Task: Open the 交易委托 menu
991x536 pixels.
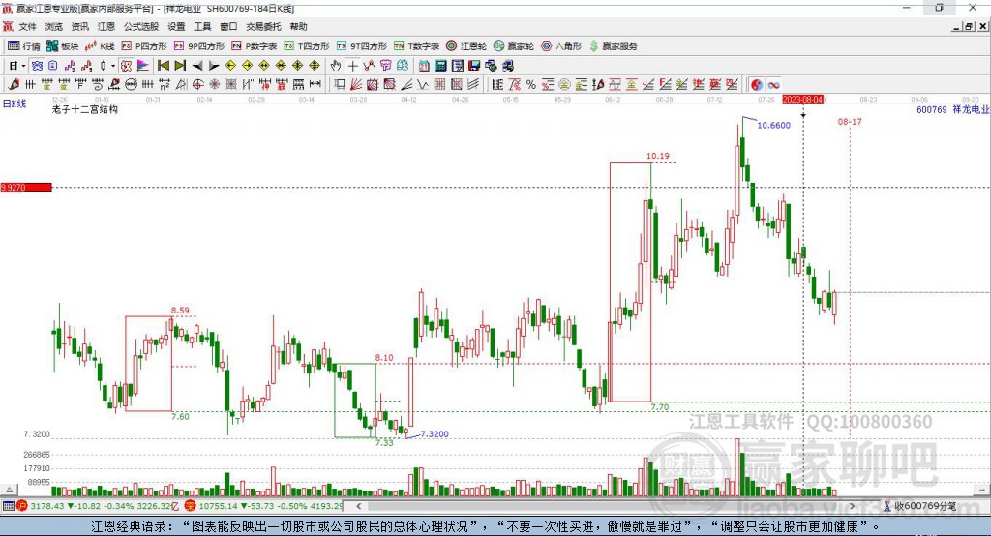Action: click(x=263, y=26)
